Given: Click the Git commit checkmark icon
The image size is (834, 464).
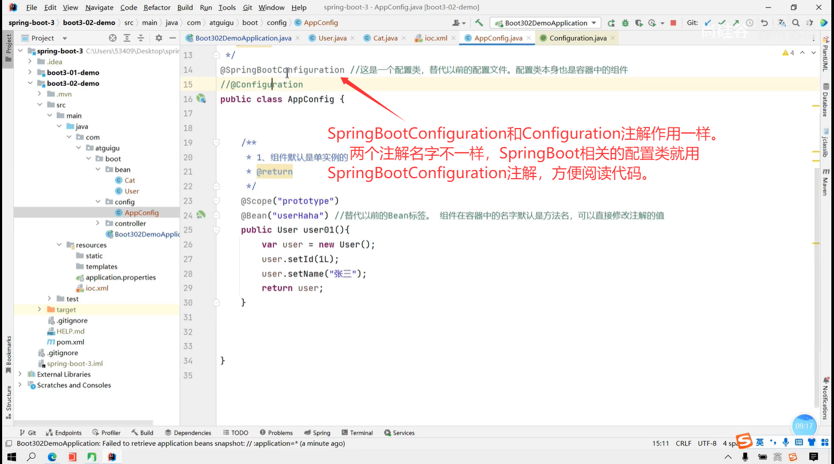Looking at the screenshot, I should 722,23.
